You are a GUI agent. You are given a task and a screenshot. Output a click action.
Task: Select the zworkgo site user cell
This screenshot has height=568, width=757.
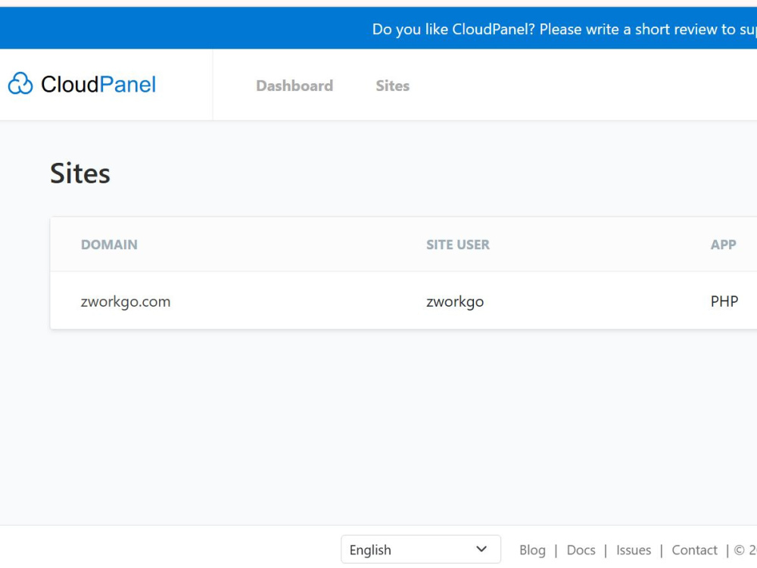coord(455,301)
